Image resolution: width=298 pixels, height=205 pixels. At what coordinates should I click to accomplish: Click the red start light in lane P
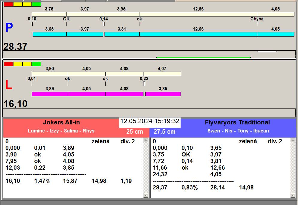[x=8, y=4]
